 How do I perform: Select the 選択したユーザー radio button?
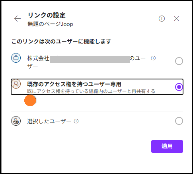pos(179,121)
